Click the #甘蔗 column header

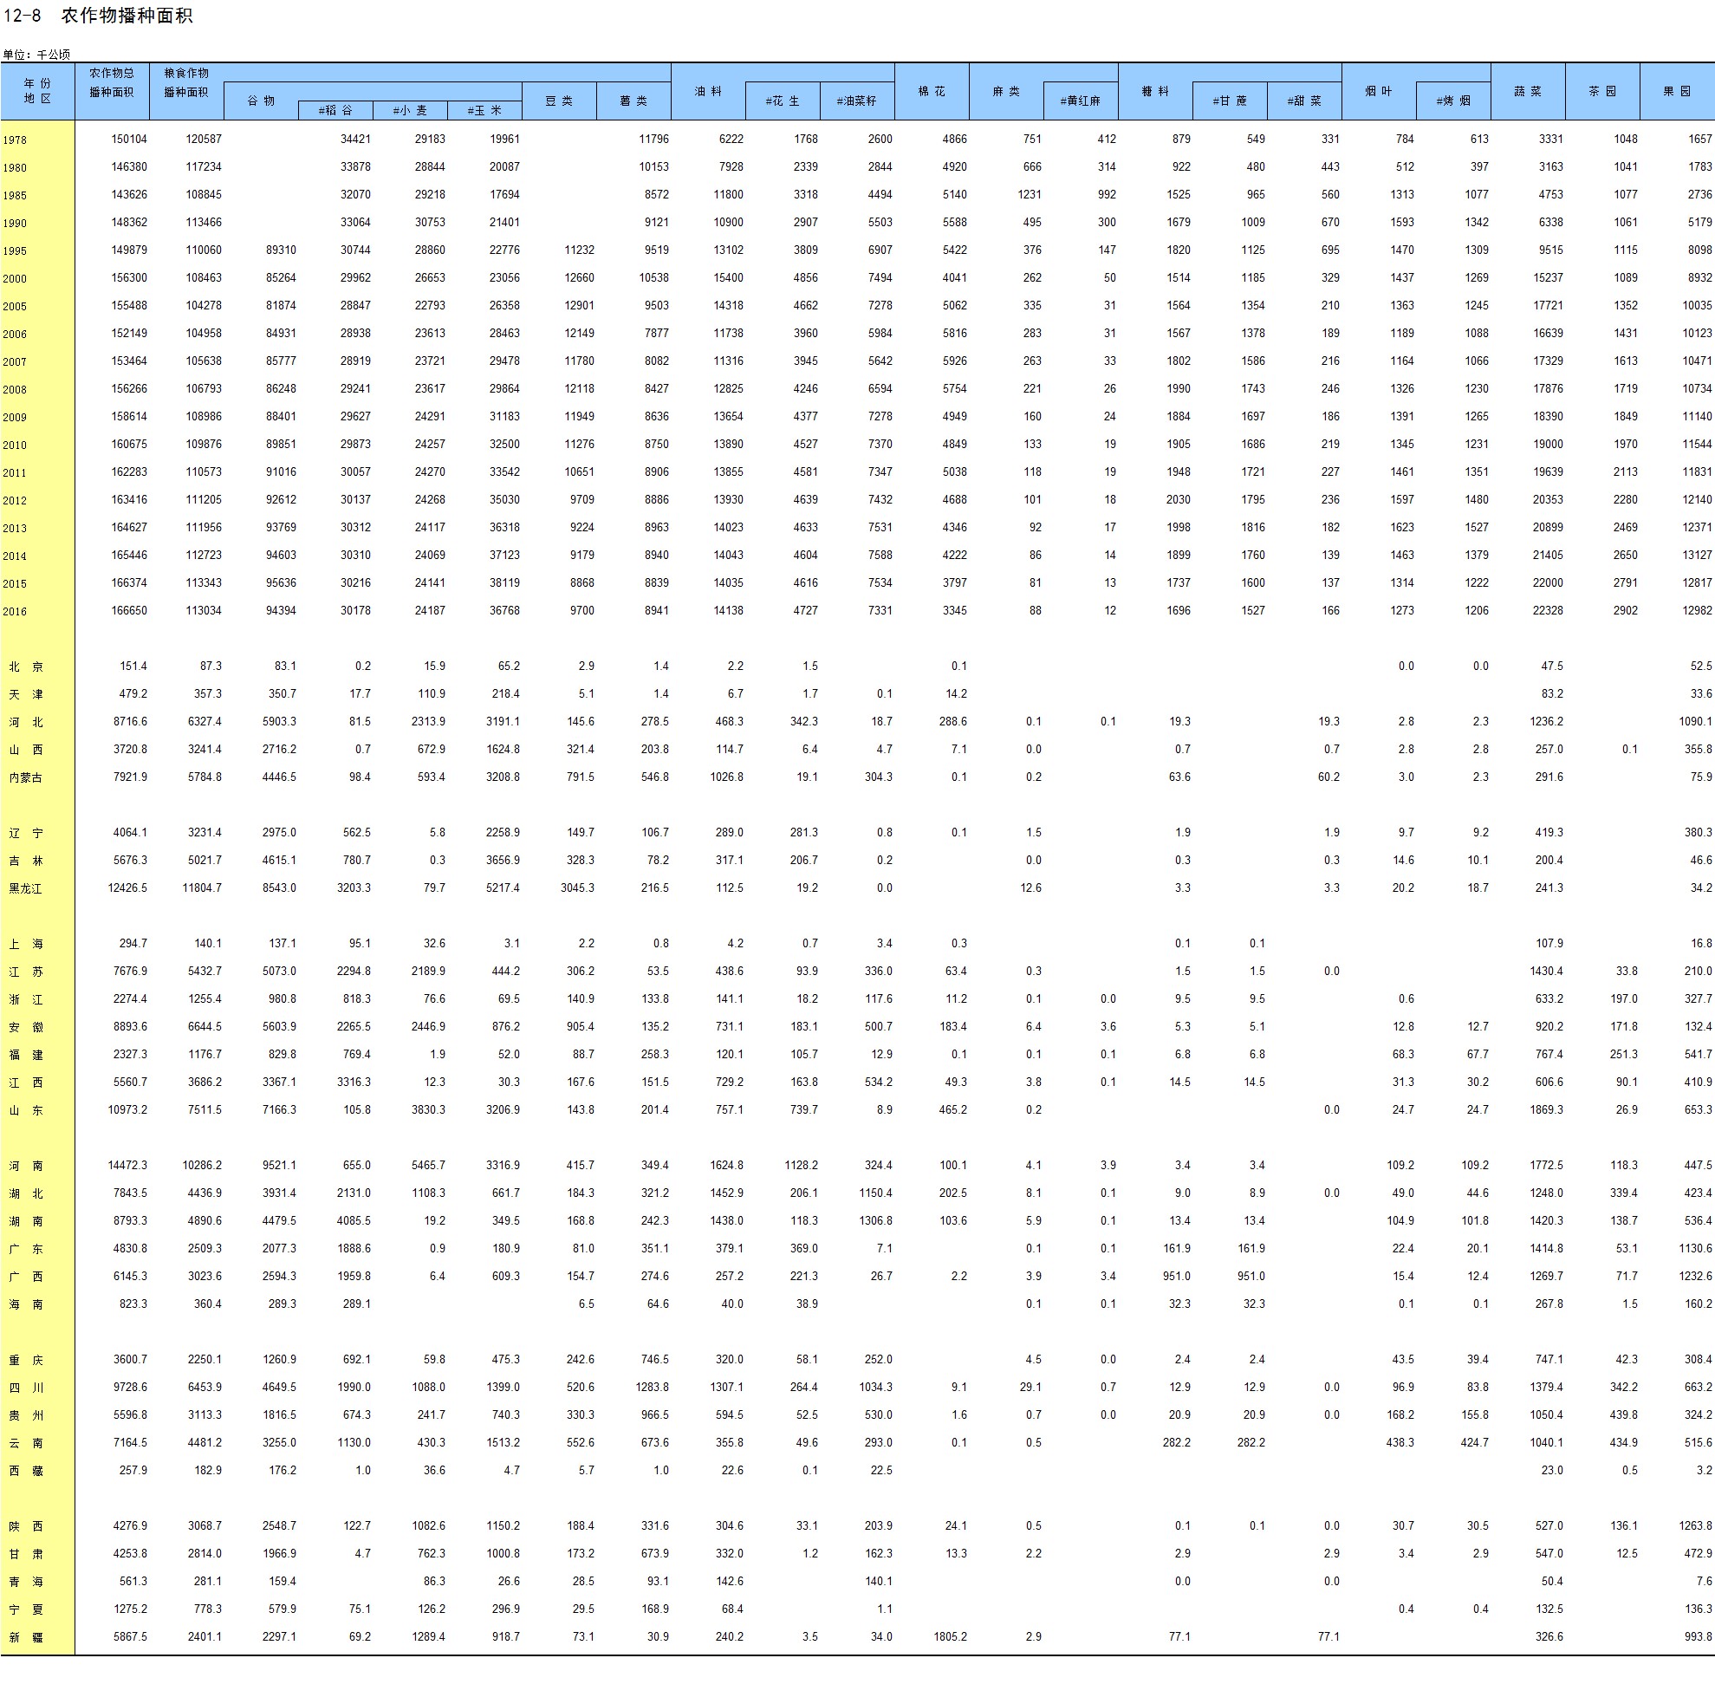(1230, 101)
